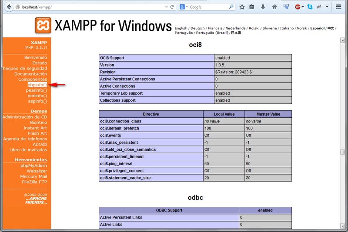Viewport: 348px width, 232px height.
Task: Open the Administración de CD demo
Action: tap(25, 117)
